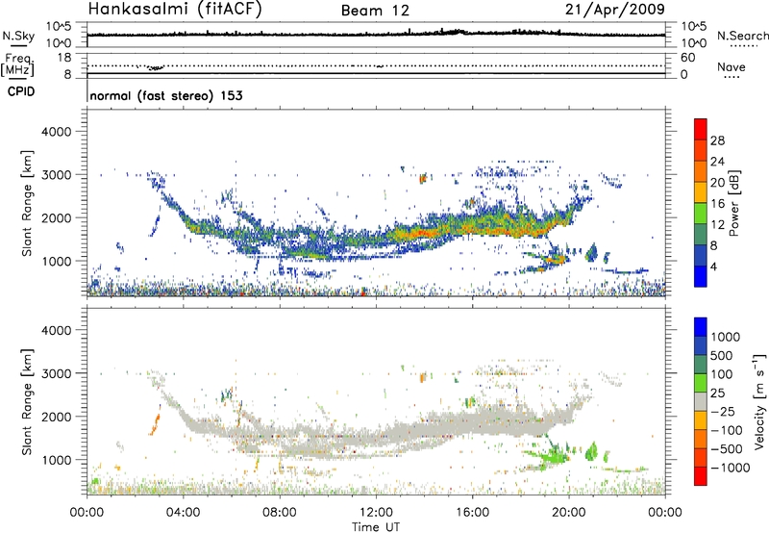Click the date '21/Apr/2009'
This screenshot has width=769, height=533.
coord(615,10)
